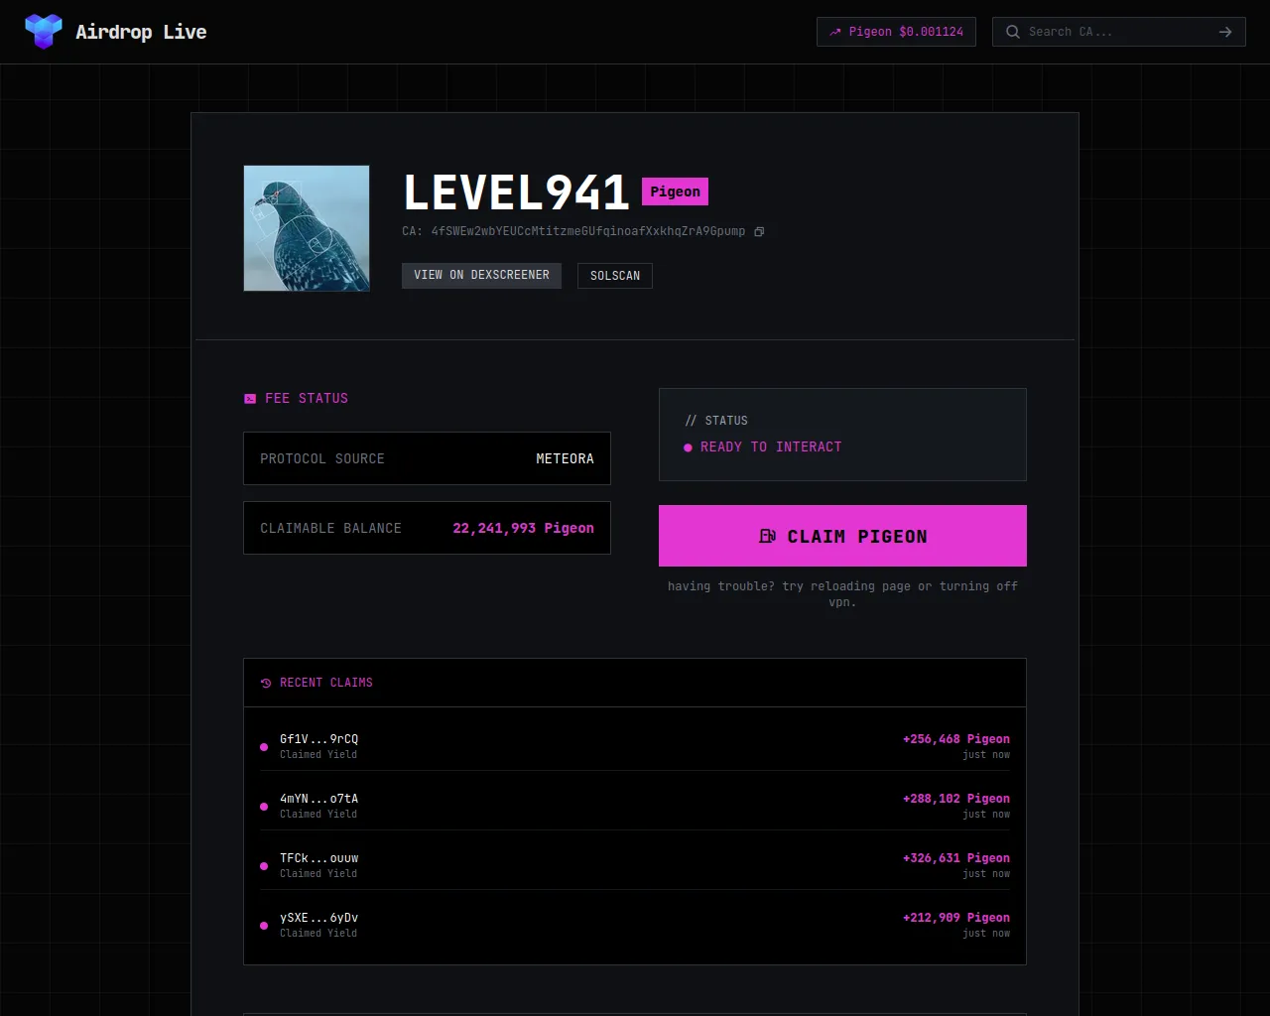The image size is (1270, 1016).
Task: Select the Gf1V...9rCQ claim row address
Action: (x=318, y=739)
